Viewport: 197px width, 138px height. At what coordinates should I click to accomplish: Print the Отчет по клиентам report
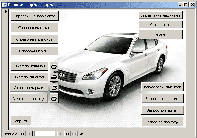(x=54, y=77)
